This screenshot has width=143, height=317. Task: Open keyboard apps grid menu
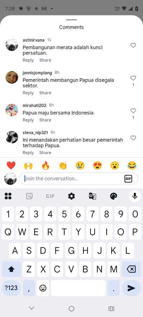8,196
